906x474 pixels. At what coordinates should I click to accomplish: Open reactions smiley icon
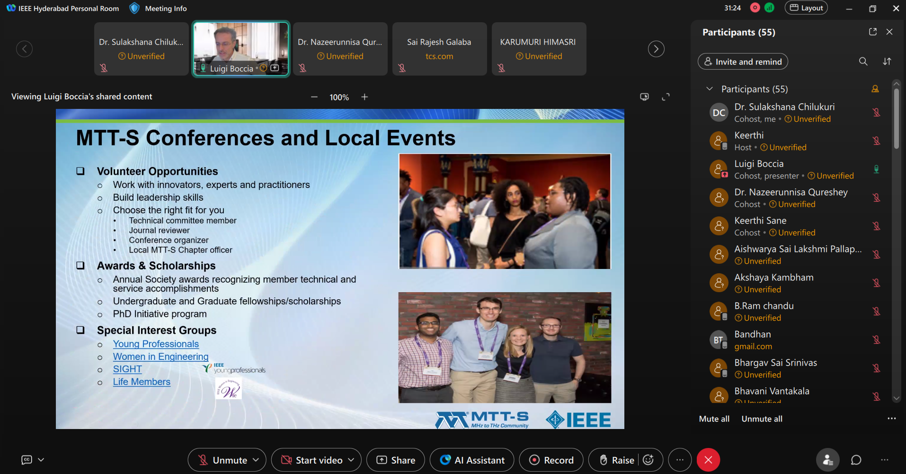click(648, 460)
